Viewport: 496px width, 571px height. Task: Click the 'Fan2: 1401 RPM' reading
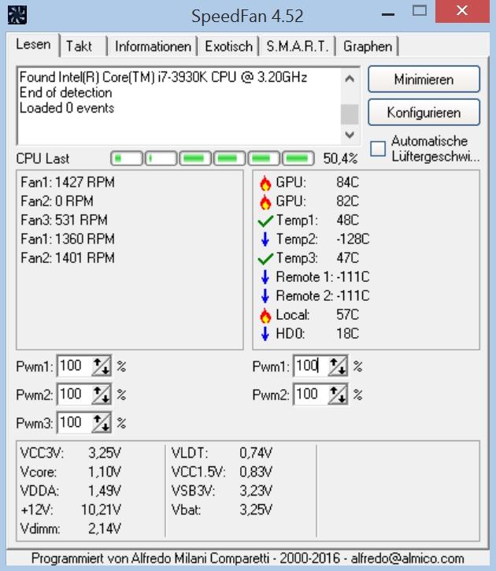coord(68,258)
